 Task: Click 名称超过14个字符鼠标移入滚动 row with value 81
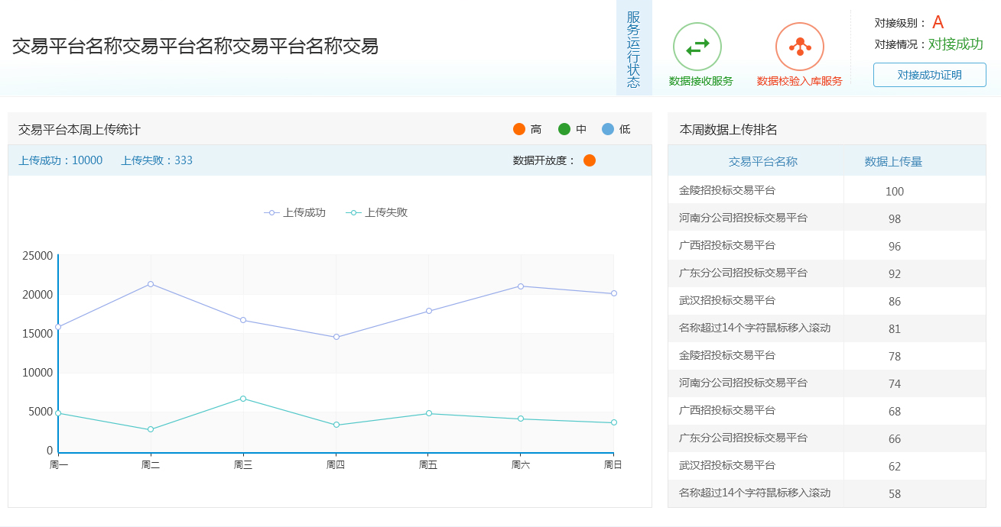[x=755, y=328]
